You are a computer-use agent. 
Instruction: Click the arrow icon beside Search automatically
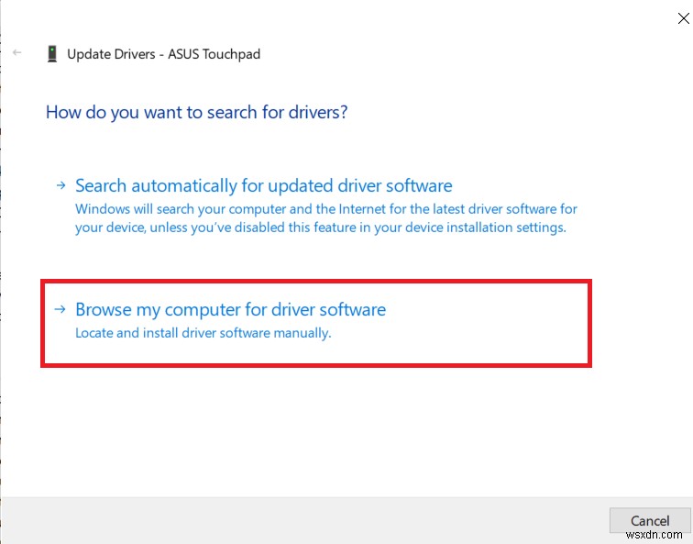pyautogui.click(x=61, y=185)
